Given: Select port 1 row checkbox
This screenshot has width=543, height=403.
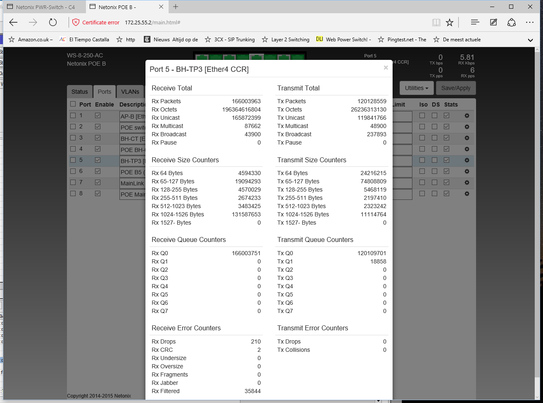Looking at the screenshot, I should tap(73, 116).
